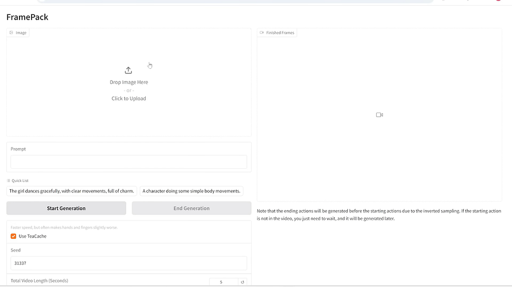Disable the Use TeaCache checkbox

tap(13, 236)
